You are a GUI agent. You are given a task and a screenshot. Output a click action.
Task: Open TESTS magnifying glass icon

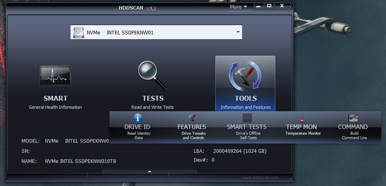(152, 76)
